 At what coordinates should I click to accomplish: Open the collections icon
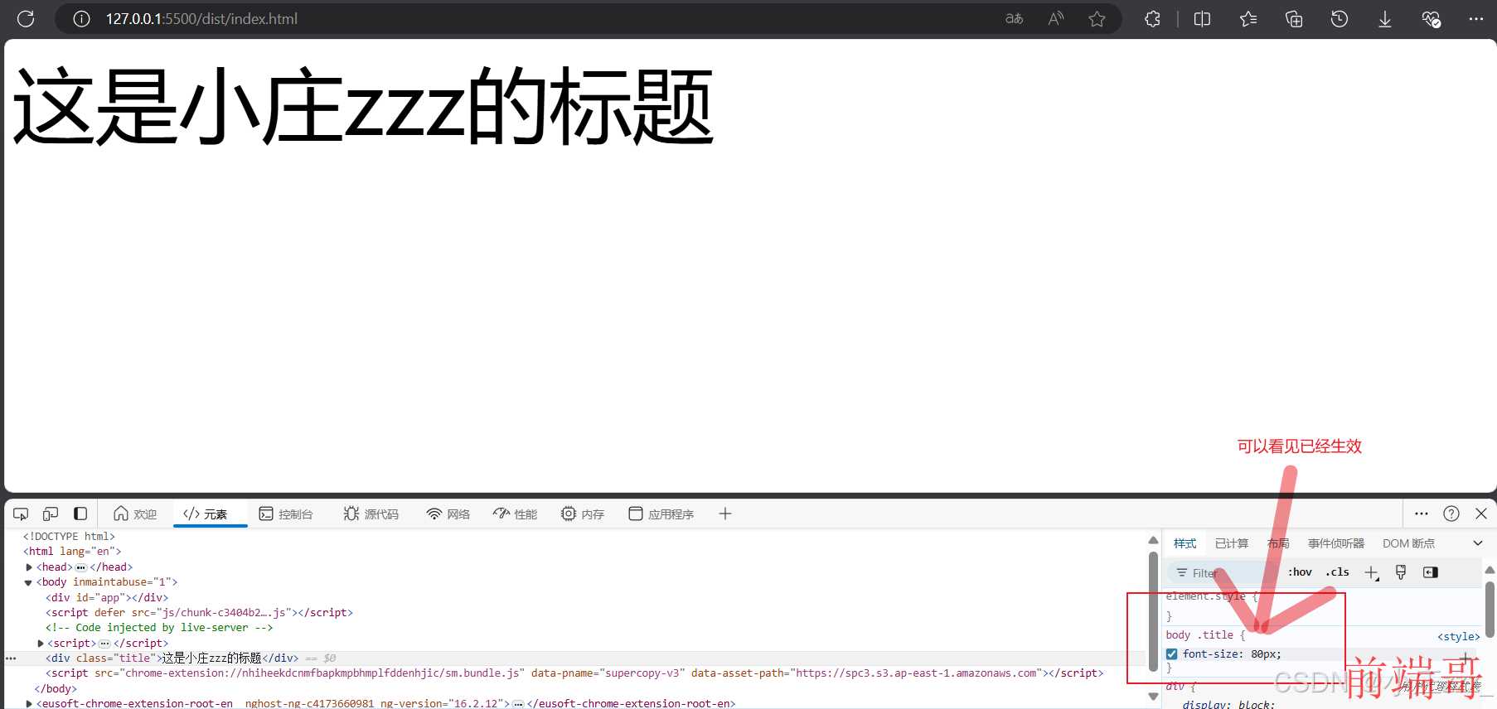tap(1294, 18)
